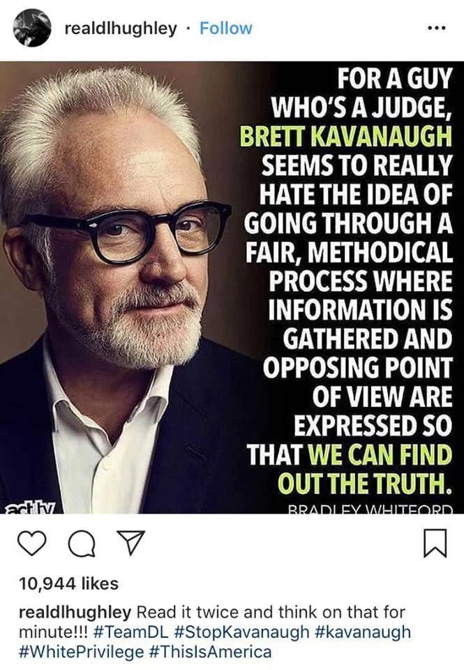Image resolution: width=464 pixels, height=670 pixels.
Task: Open the #WhitePrivilege hashtag
Action: (x=82, y=653)
